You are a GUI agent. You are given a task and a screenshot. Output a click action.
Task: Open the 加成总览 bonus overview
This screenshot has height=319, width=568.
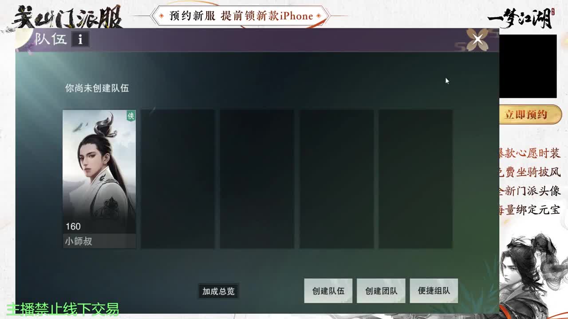point(218,291)
